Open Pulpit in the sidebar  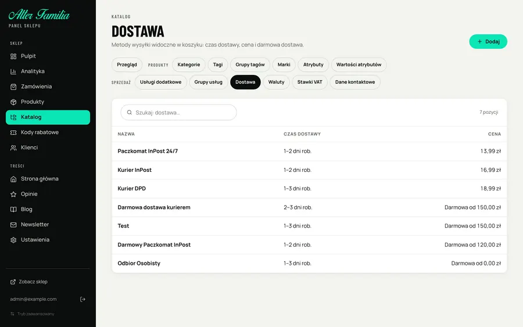48,56
